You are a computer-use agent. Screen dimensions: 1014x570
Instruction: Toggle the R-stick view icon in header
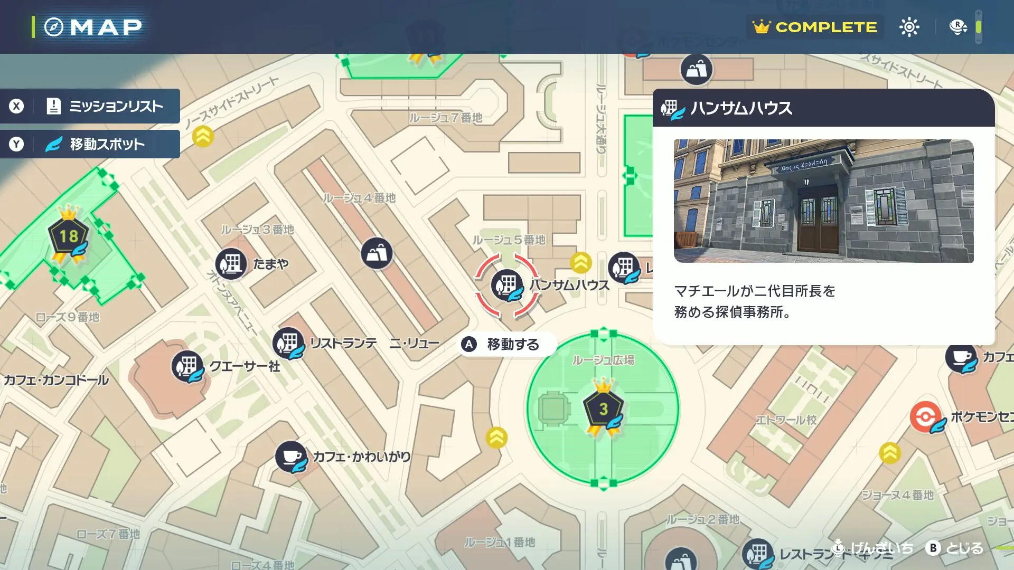pos(957,27)
